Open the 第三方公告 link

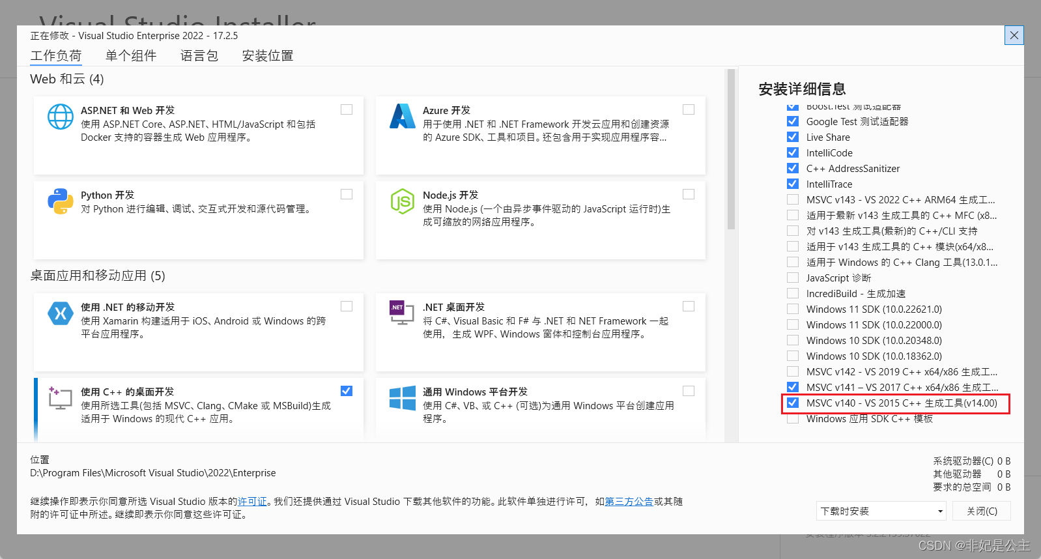[x=629, y=502]
